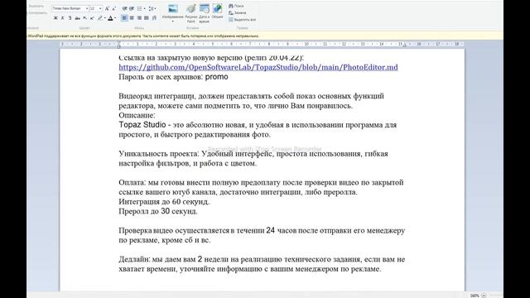Toggle bold formatting (Ж)

click(x=55, y=18)
